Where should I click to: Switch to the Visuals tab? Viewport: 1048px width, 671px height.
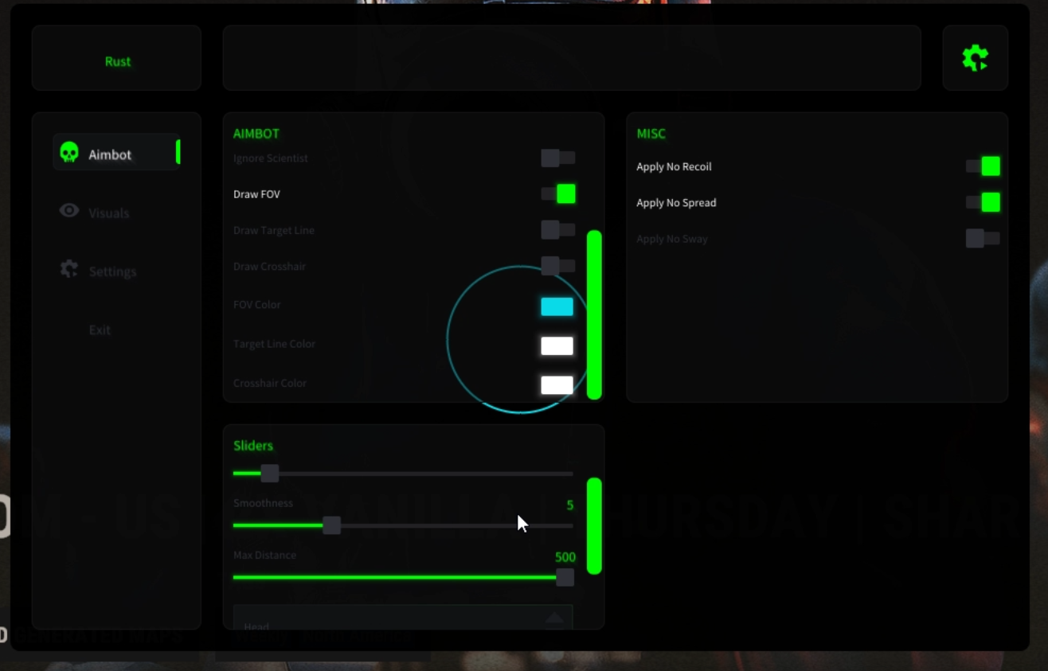(x=108, y=213)
